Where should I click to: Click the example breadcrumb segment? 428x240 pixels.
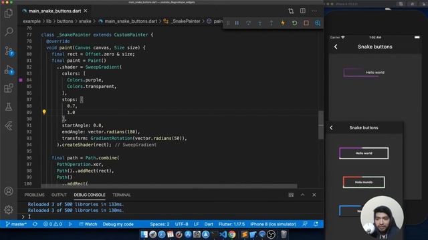[x=31, y=21]
